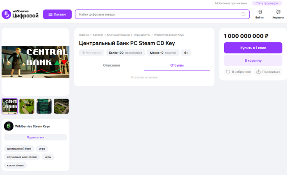Go to 'Ключи активации' breadcrumb
Viewport: 287px width, 175px height.
coord(118,35)
